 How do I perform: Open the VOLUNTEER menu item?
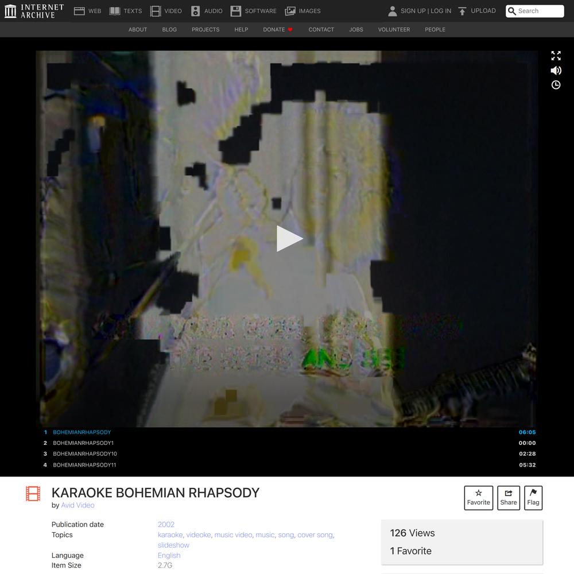click(x=394, y=30)
